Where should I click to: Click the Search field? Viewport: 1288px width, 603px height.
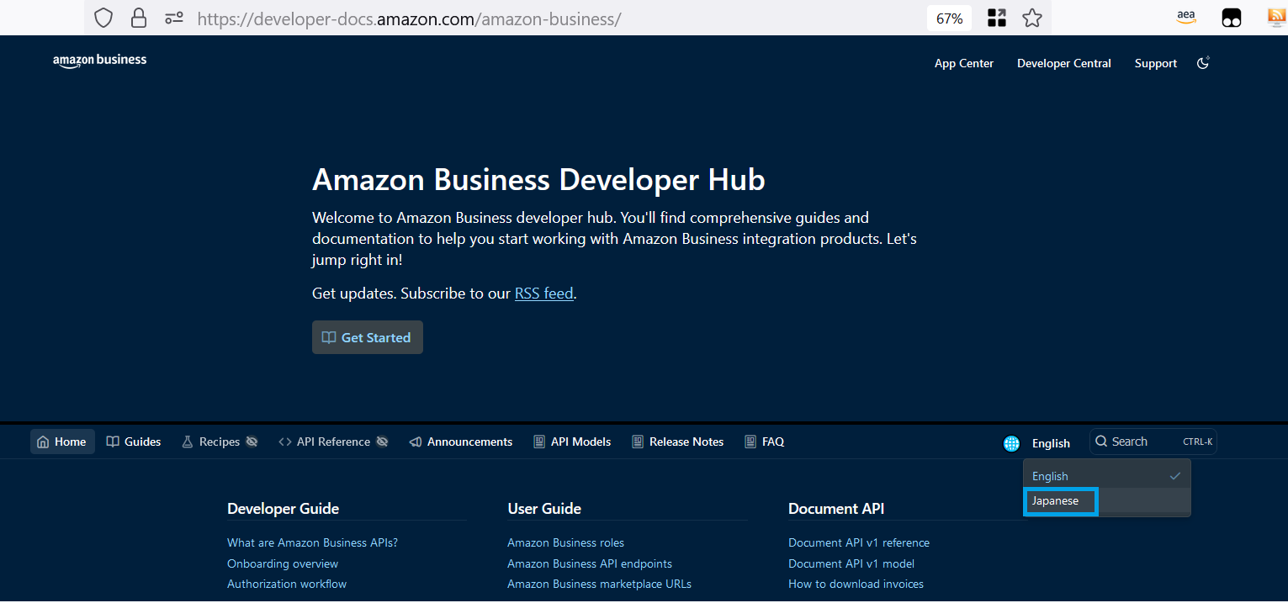point(1153,442)
